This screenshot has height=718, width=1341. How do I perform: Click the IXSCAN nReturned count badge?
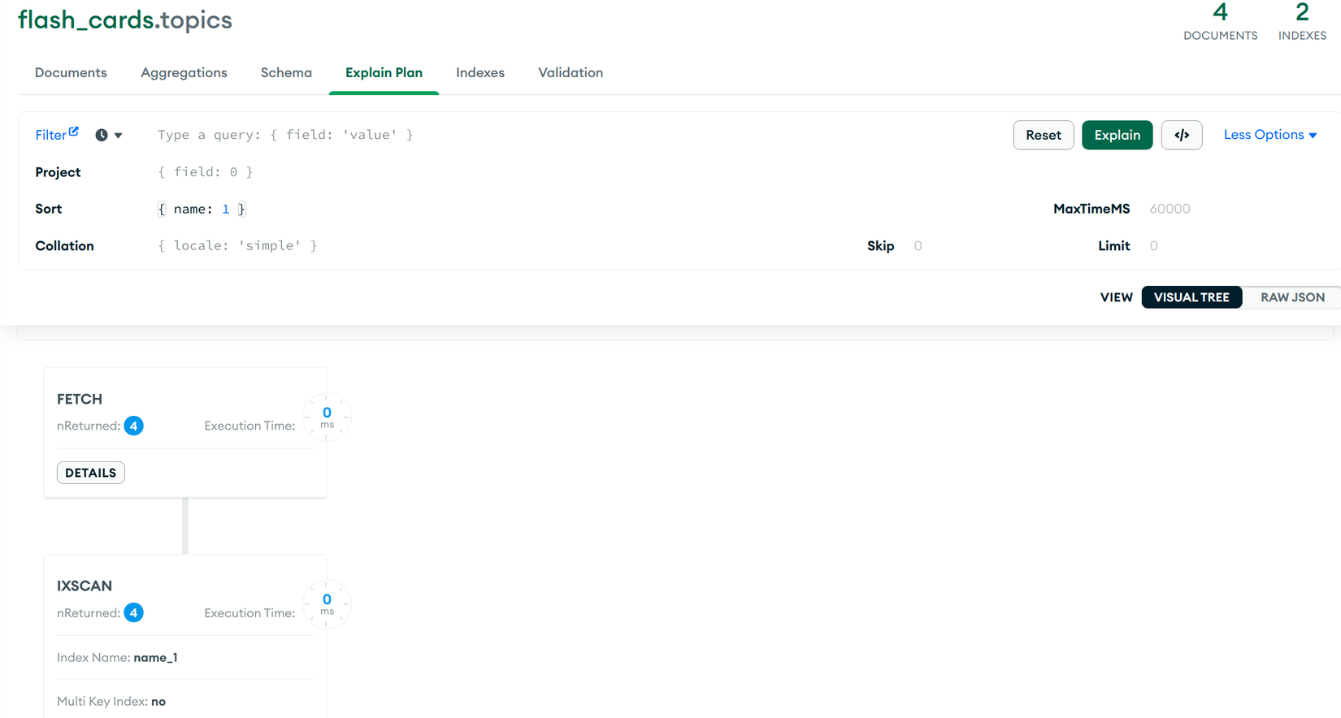134,612
